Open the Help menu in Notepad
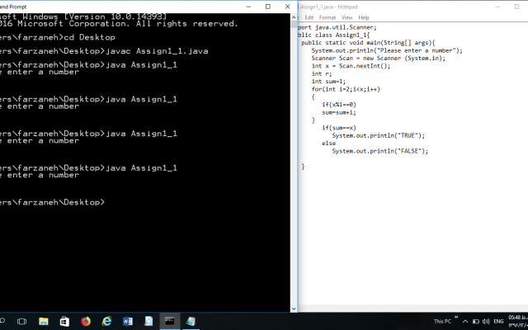The image size is (528, 330). click(364, 17)
